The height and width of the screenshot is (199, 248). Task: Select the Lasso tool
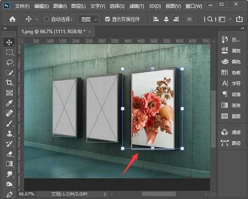[9, 62]
